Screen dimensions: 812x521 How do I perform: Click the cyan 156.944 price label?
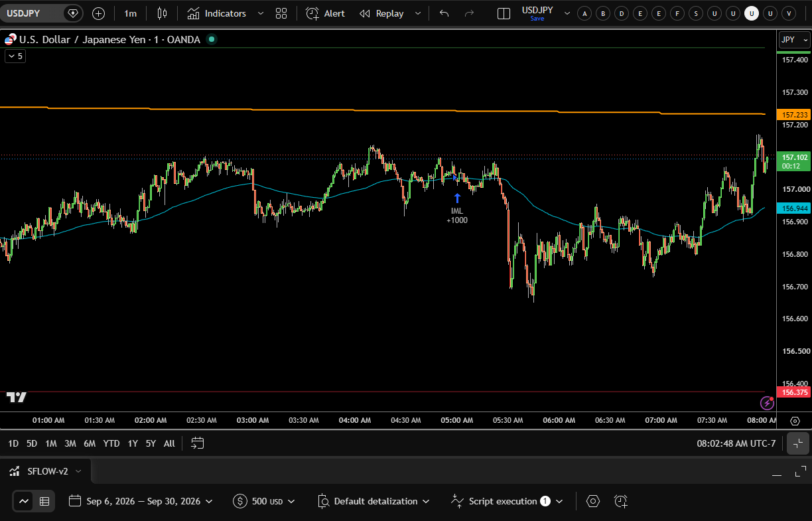[x=793, y=208]
